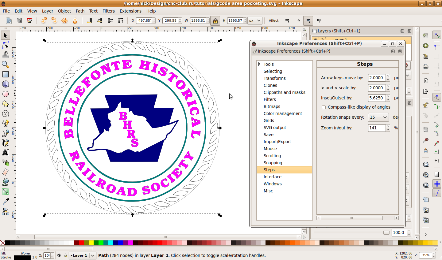Viewport: 442px width, 260px height.
Task: Lower selection to bottom
Action: point(89,20)
